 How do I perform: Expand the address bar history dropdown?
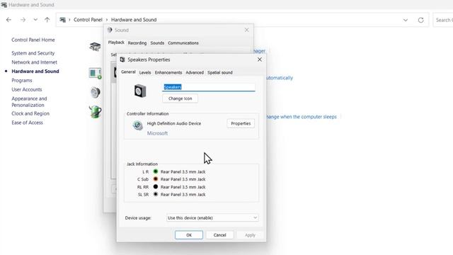tap(406, 20)
